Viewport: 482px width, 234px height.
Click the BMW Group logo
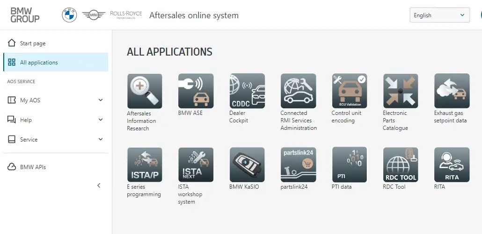(x=25, y=15)
